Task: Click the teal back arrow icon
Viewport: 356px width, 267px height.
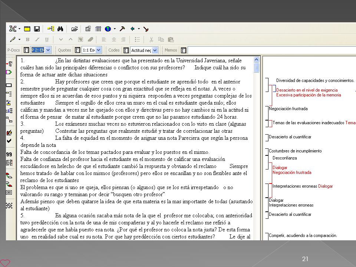Action: pos(132,29)
